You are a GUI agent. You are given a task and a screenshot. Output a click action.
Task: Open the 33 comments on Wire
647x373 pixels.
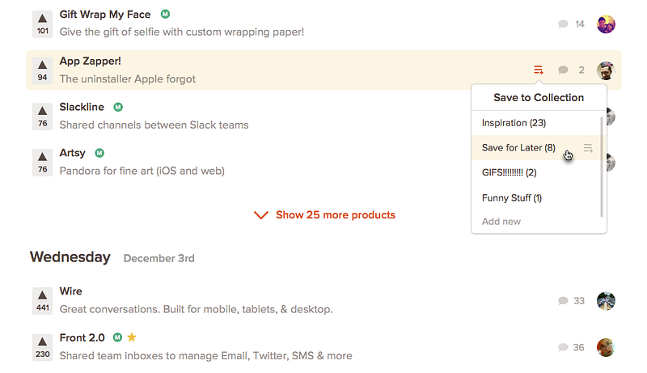[571, 301]
